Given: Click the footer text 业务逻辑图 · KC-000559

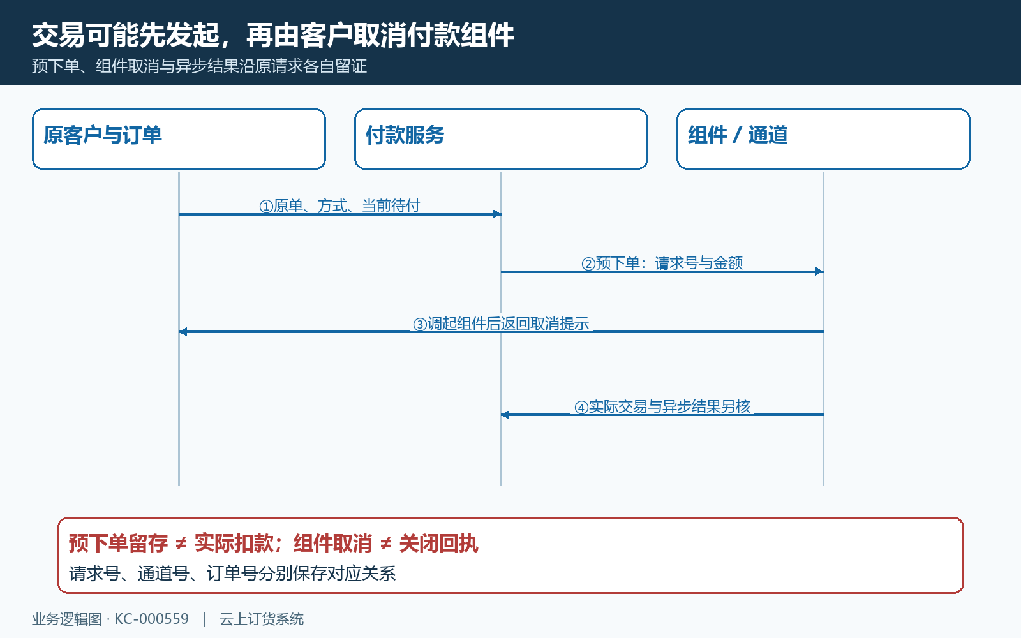Looking at the screenshot, I should [x=110, y=619].
